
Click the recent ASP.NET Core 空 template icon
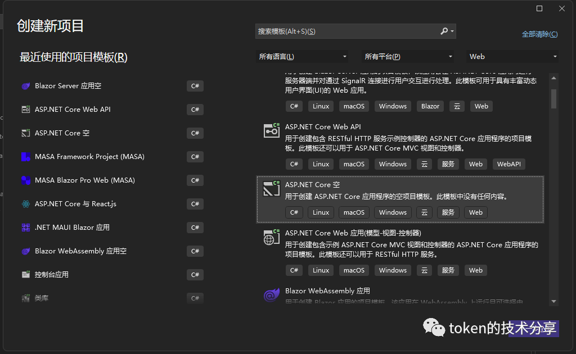coord(26,133)
